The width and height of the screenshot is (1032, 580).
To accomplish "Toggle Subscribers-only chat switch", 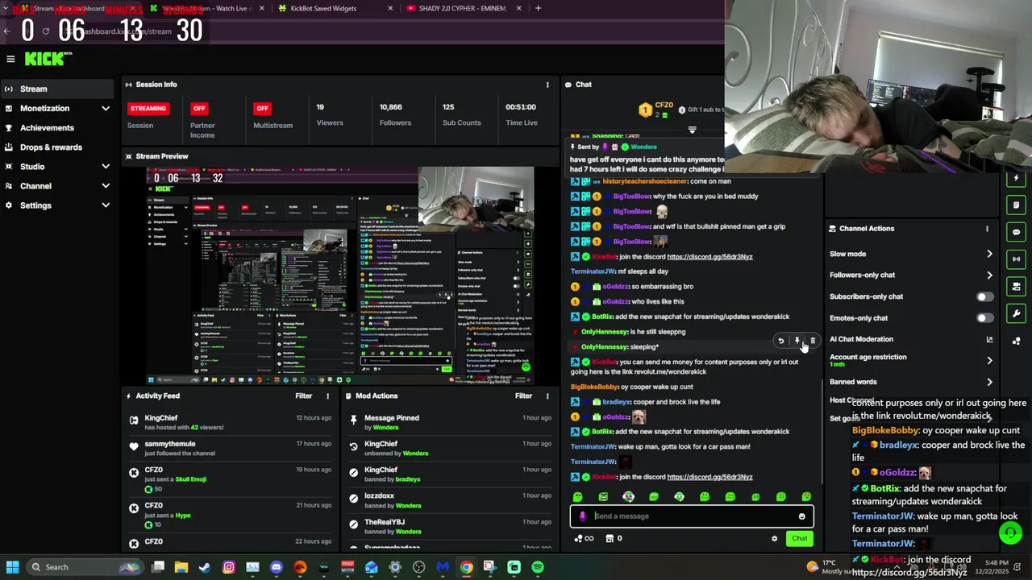I will (985, 296).
